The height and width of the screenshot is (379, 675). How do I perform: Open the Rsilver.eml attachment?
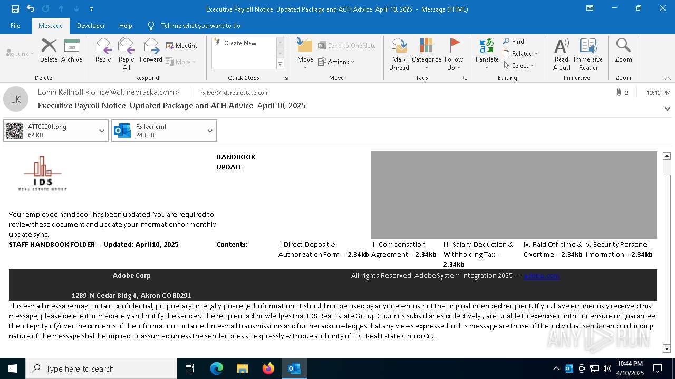158,131
